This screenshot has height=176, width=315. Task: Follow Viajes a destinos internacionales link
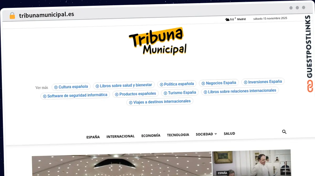(x=160, y=101)
